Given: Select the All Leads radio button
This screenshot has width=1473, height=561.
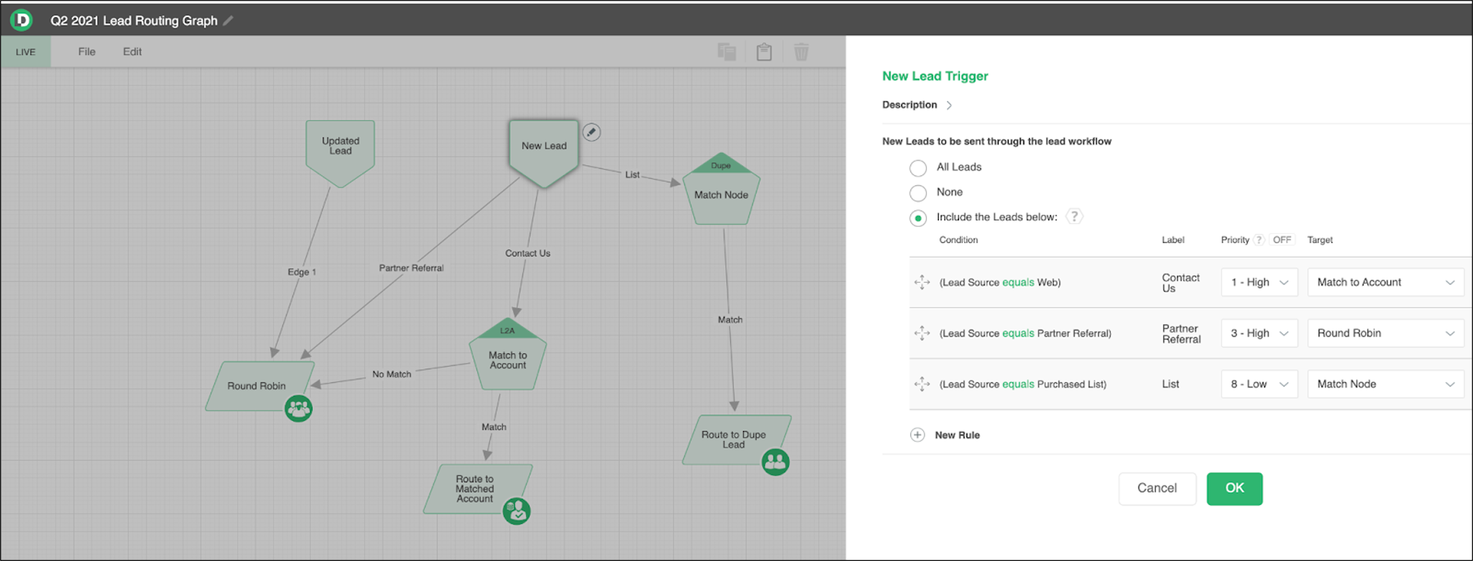Looking at the screenshot, I should 918,168.
